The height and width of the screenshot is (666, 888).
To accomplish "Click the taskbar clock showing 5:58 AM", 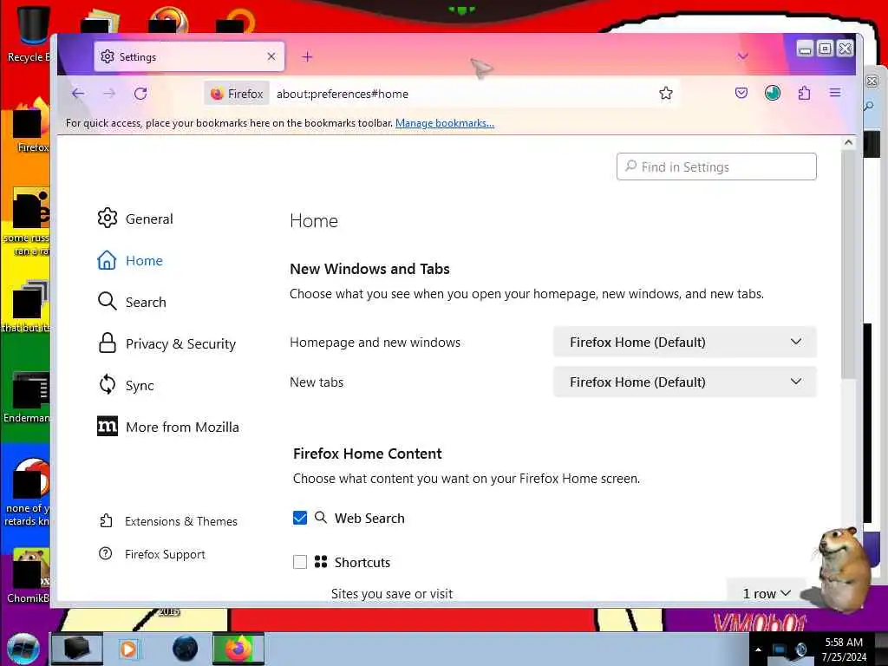I will pyautogui.click(x=844, y=649).
